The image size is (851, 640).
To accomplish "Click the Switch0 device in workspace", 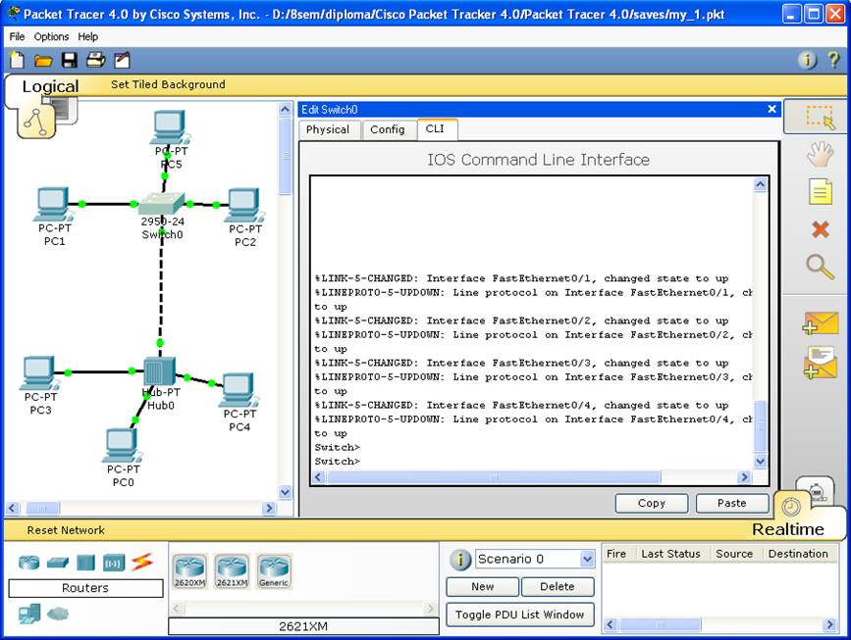I will 161,205.
